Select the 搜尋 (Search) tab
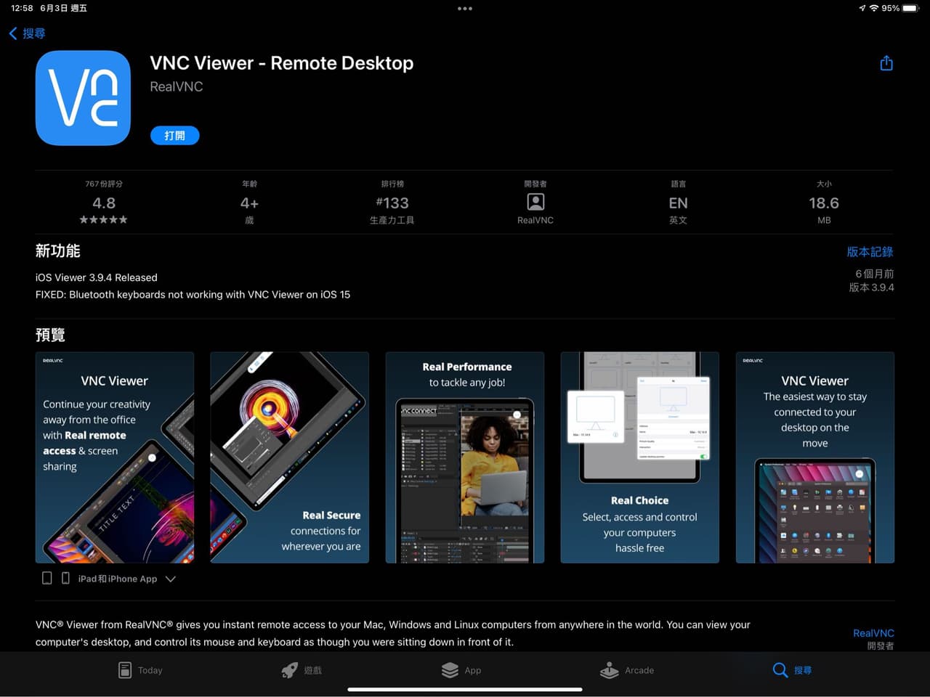Screen dimensions: 930x697 click(x=792, y=670)
